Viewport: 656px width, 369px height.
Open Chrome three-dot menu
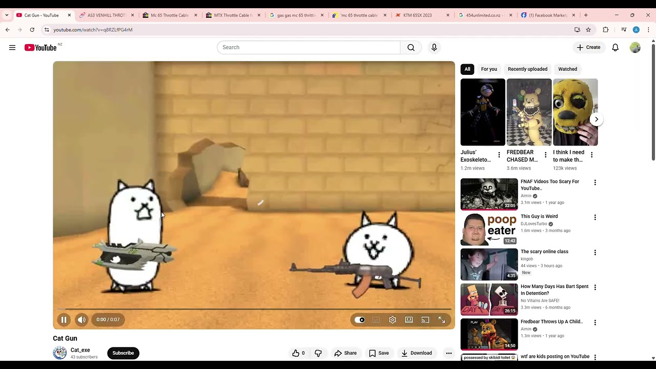[x=648, y=30]
